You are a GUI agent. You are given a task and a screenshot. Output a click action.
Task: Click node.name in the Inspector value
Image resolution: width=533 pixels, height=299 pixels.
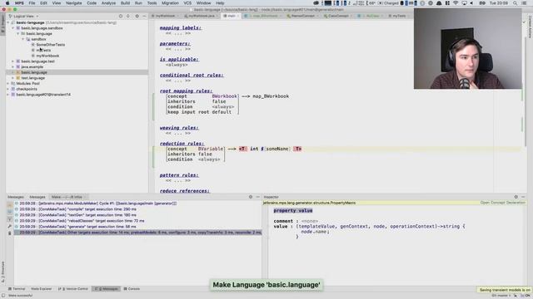click(315, 232)
